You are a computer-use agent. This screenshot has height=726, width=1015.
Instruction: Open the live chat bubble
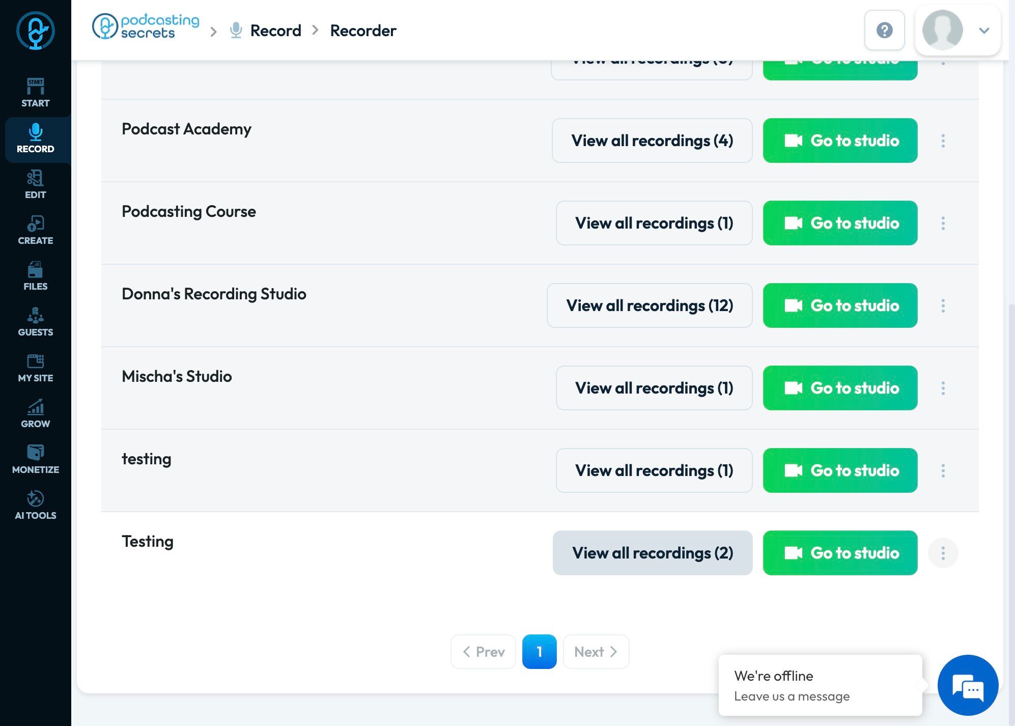[x=968, y=685]
